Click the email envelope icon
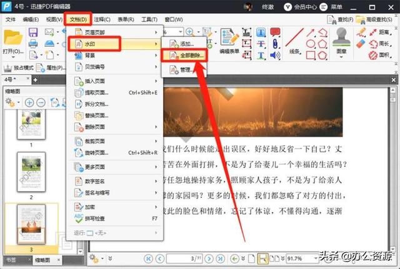The image size is (400, 269). pos(49,32)
